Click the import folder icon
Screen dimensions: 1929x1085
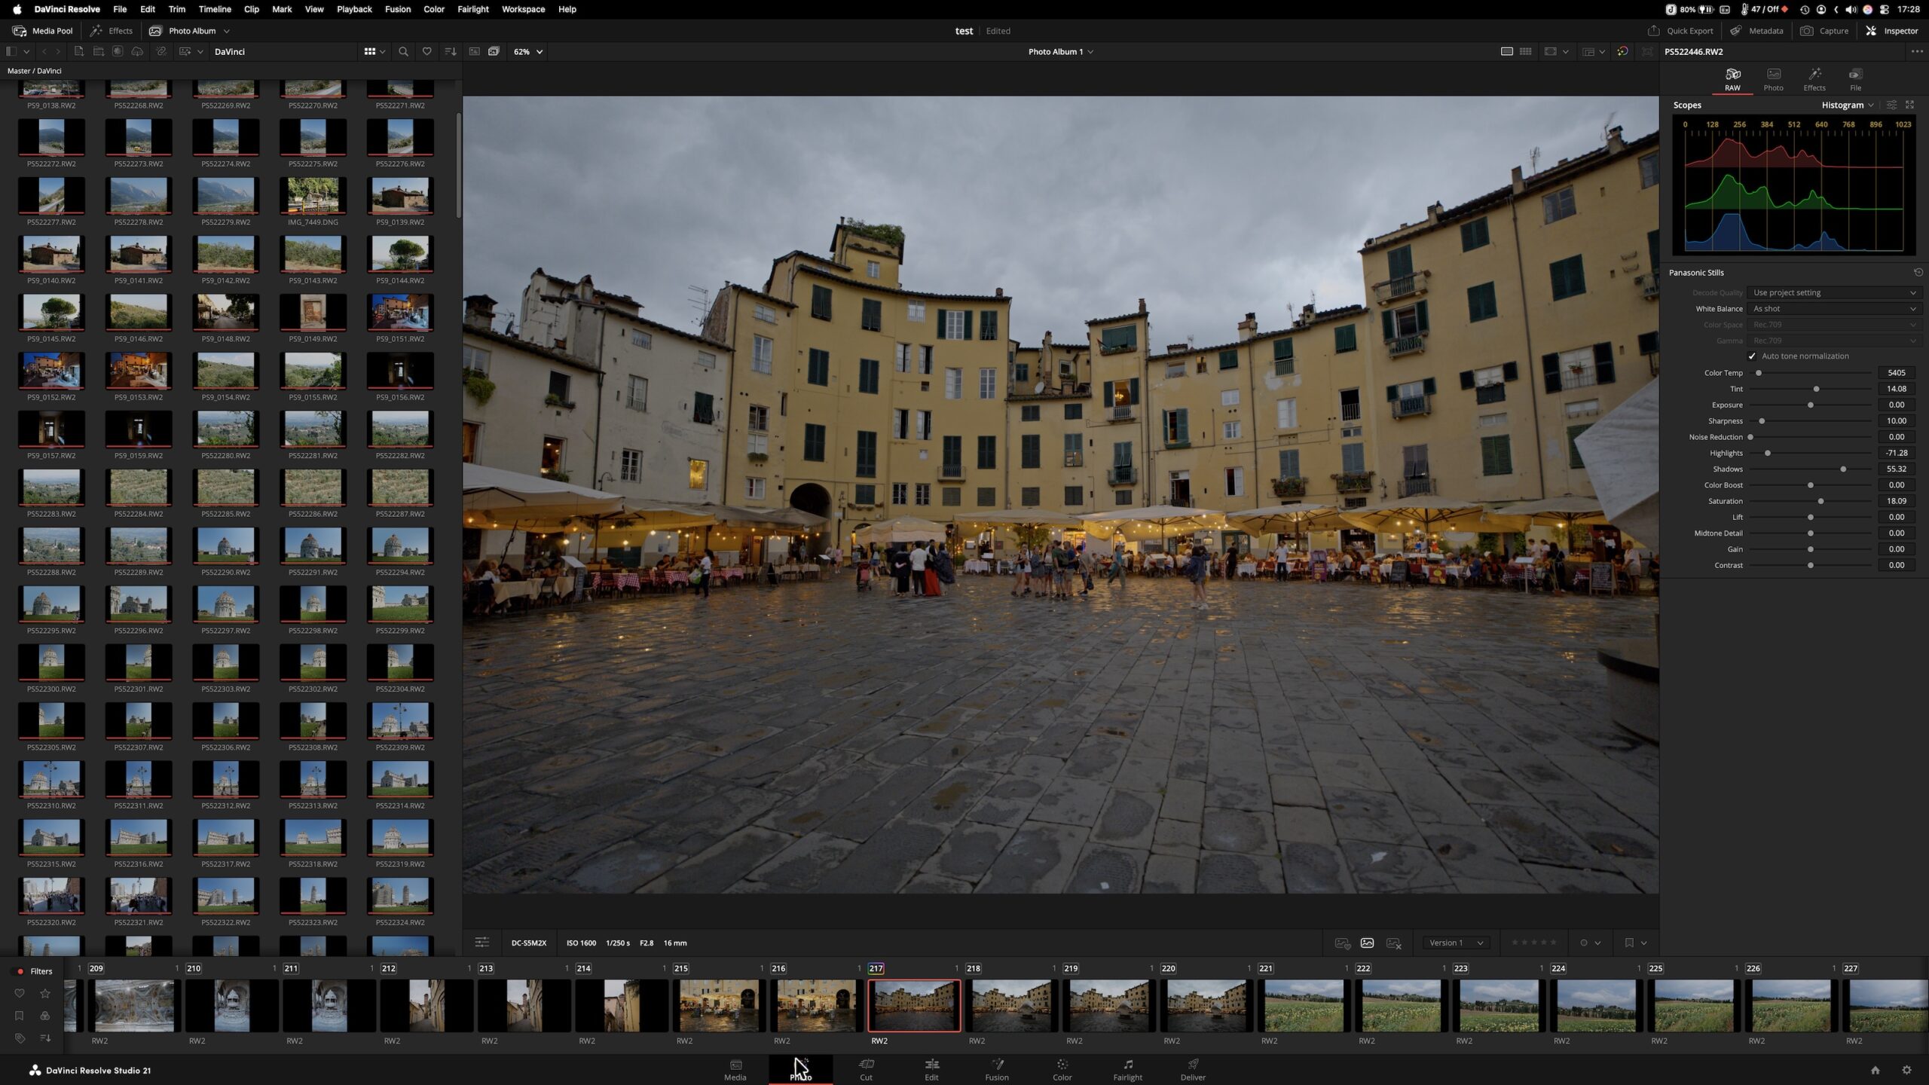coord(98,51)
